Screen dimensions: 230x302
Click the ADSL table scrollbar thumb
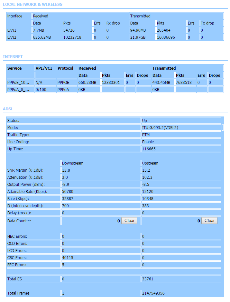(x=223, y=127)
